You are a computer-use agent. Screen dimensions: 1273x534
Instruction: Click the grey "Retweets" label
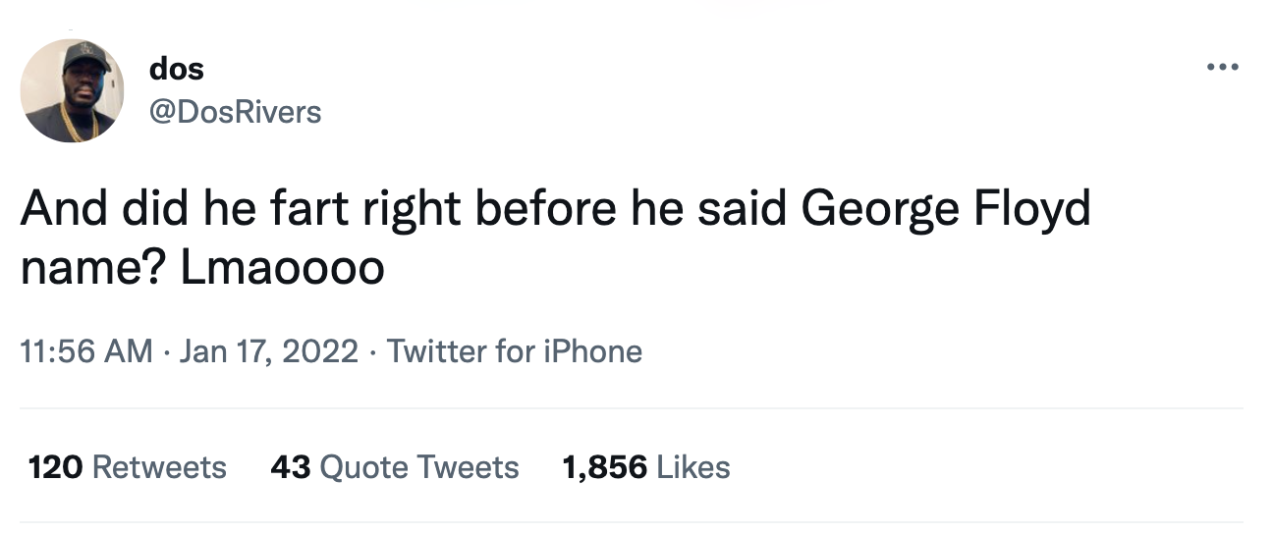[x=159, y=467]
